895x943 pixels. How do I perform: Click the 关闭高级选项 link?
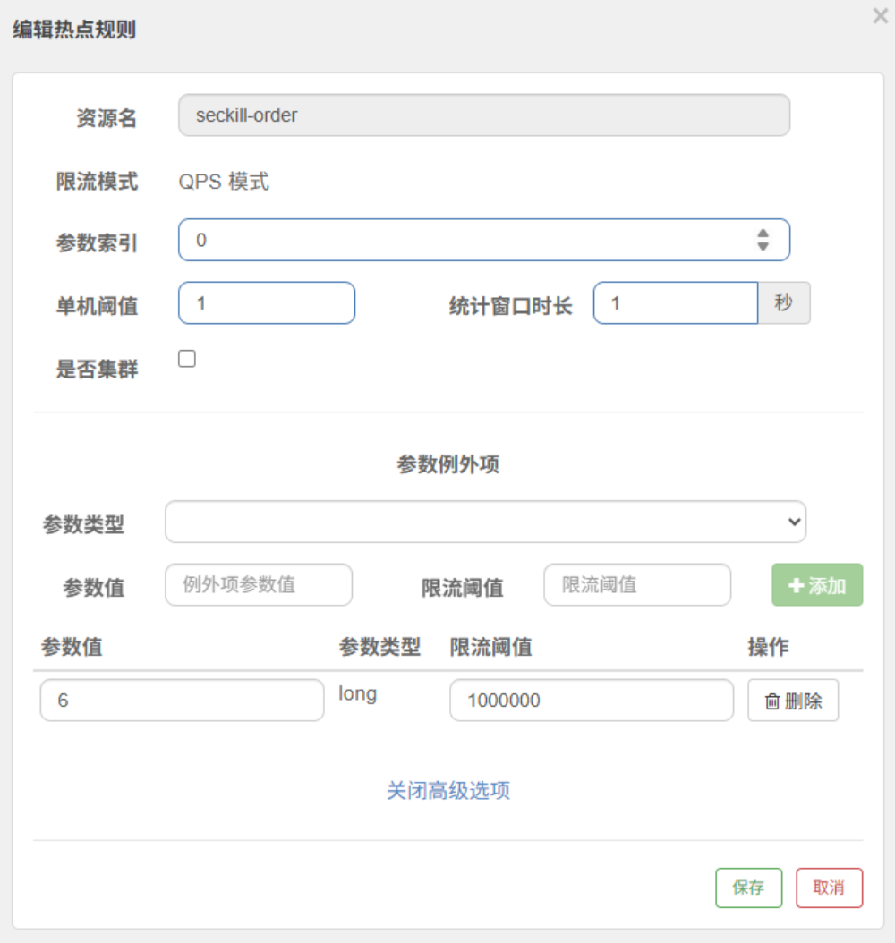click(x=448, y=790)
